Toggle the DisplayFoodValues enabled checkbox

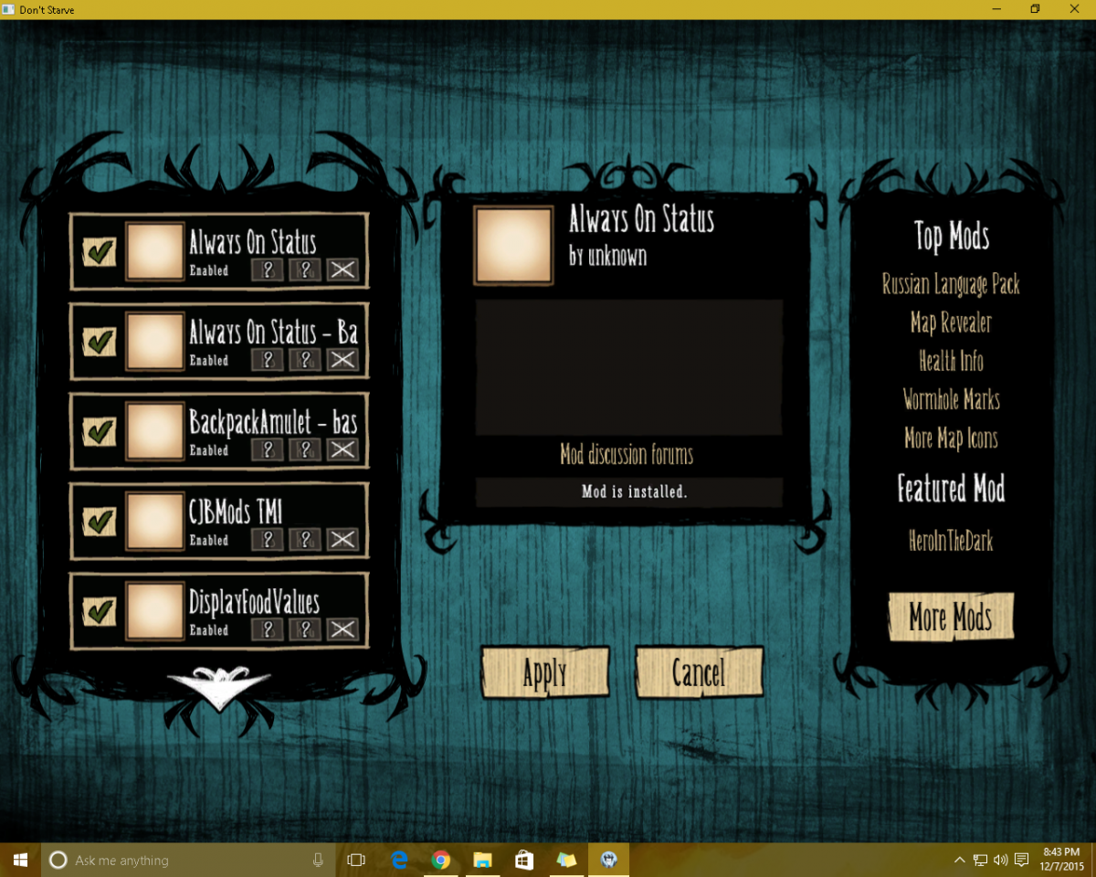(100, 610)
